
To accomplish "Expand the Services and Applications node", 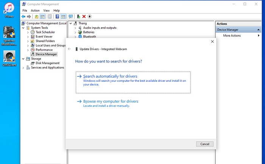I will [x=23, y=68].
